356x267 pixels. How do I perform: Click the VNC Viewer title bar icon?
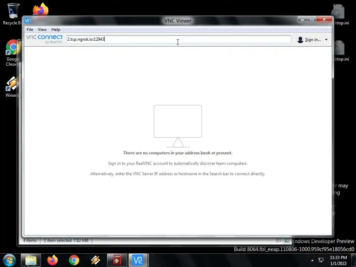[x=27, y=21]
